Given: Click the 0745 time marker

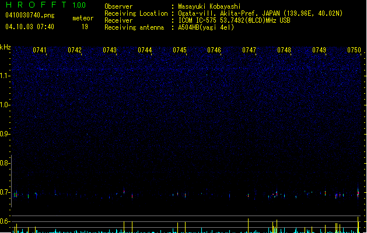Looking at the screenshot, I should point(180,50).
